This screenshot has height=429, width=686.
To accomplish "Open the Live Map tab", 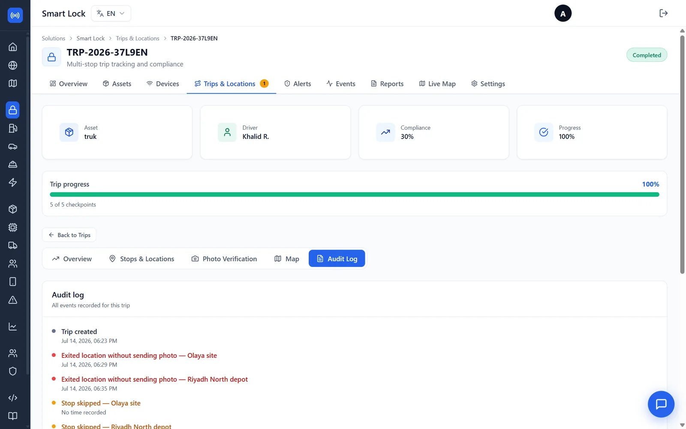I will click(x=437, y=84).
